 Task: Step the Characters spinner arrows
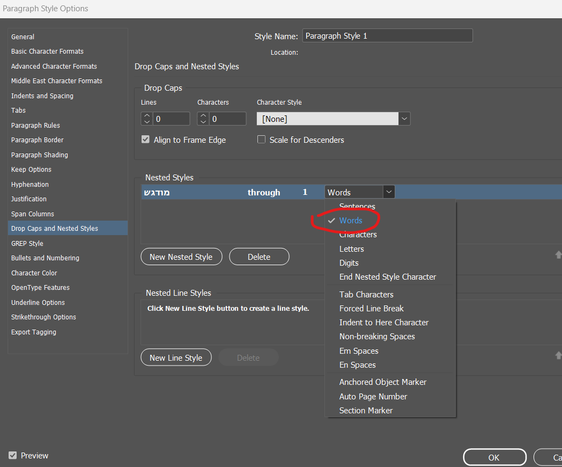[203, 119]
